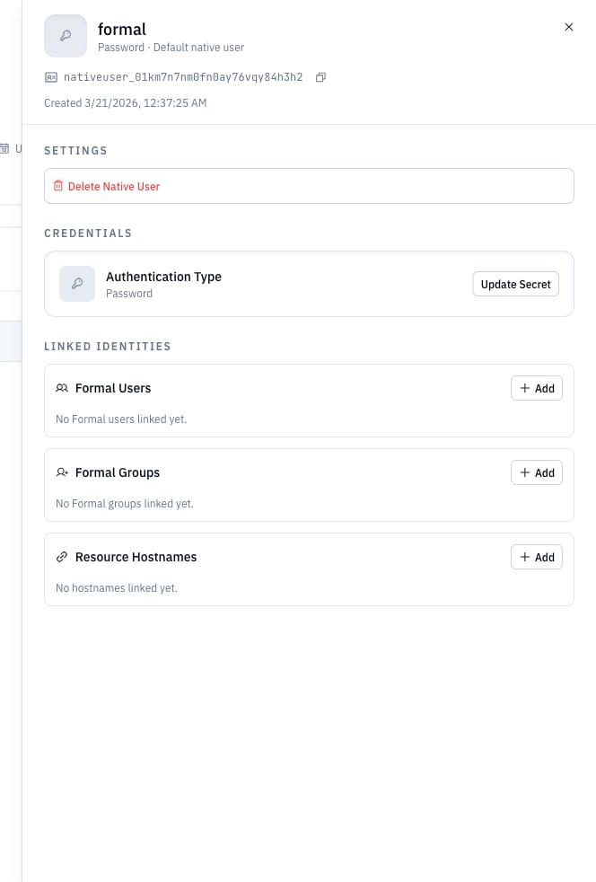Add a linked Formal group
The image size is (596, 882).
[537, 472]
